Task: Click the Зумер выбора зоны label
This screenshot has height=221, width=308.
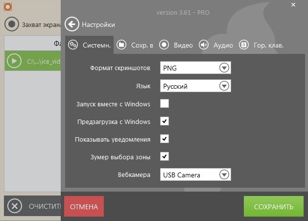Action: point(120,157)
